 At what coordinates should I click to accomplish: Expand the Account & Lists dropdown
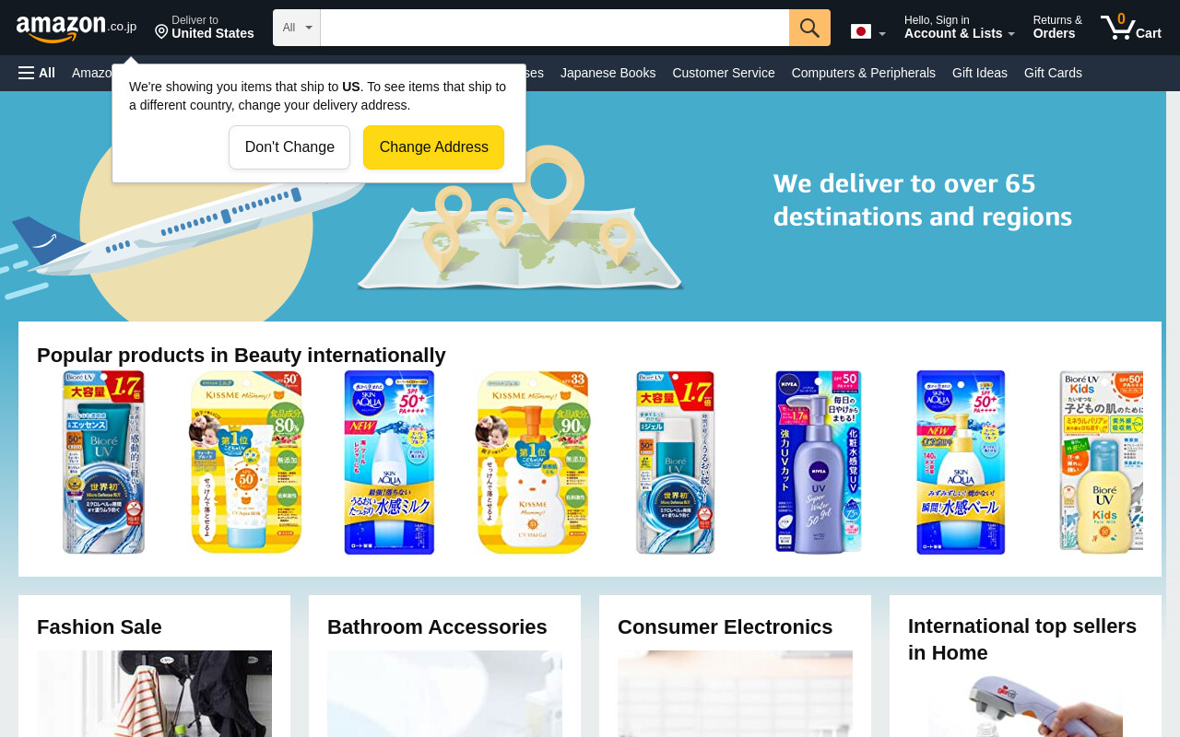click(959, 27)
